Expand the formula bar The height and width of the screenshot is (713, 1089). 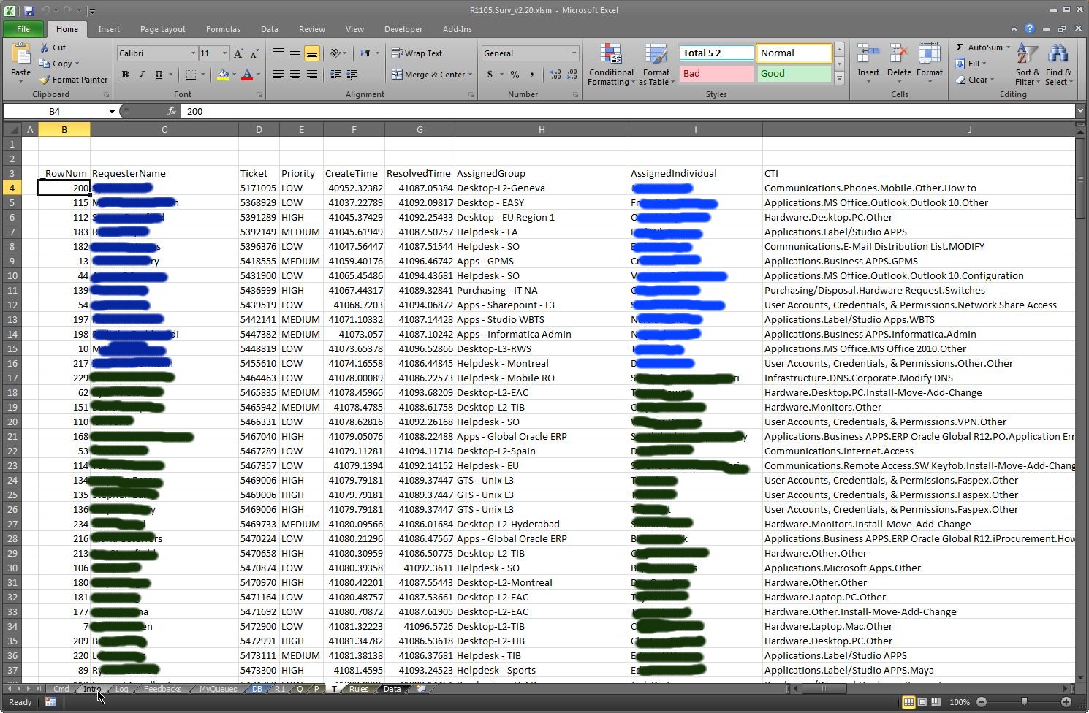1080,111
